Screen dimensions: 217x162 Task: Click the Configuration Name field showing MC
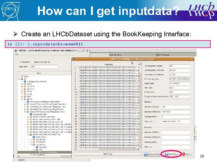pyautogui.click(x=180, y=66)
